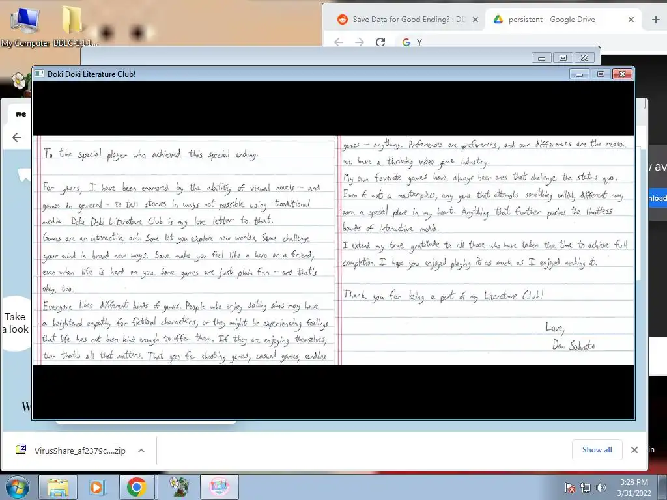The image size is (667, 500).
Task: Open the Windows Start menu
Action: coord(17,487)
